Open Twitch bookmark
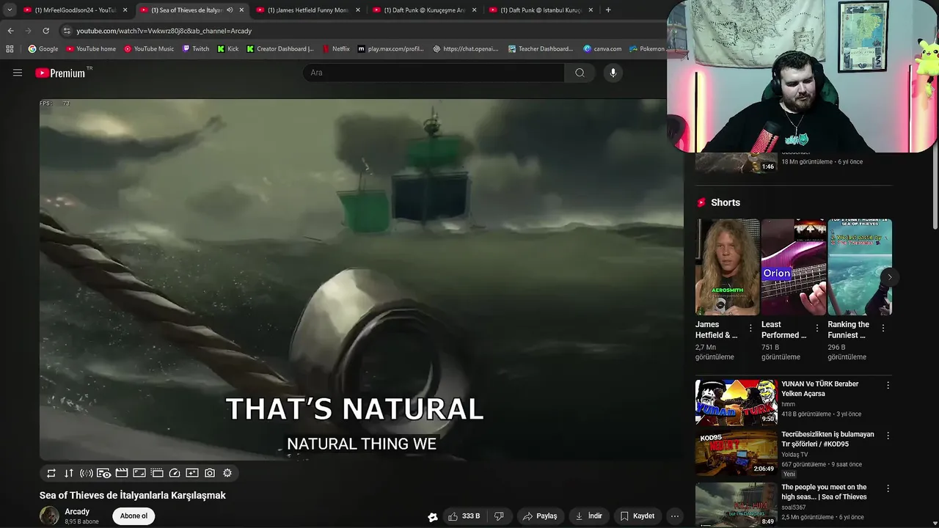The width and height of the screenshot is (939, 528). coord(196,49)
